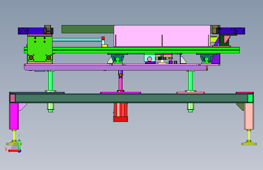The width and height of the screenshot is (263, 170).
Task: Select the left yellow leveling foot pad
Action: [14, 144]
